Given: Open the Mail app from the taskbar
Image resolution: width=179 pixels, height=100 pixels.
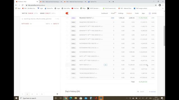Looking at the screenshot, I should (x=86, y=98).
